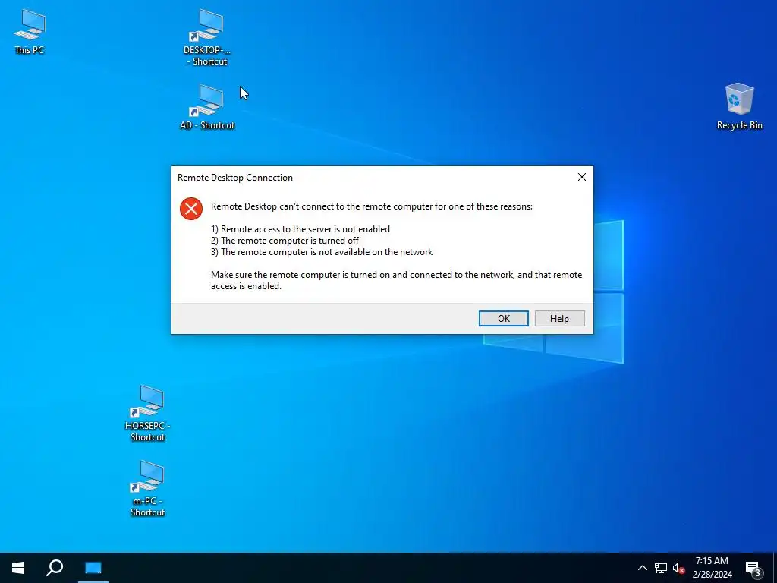The height and width of the screenshot is (583, 777).
Task: Select the This PC desktop icon
Action: tap(30, 32)
